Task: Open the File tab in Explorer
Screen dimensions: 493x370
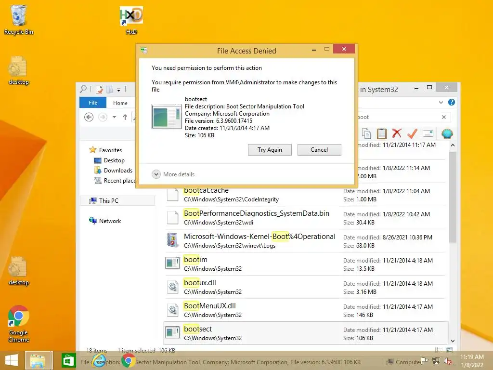Action: coord(93,103)
